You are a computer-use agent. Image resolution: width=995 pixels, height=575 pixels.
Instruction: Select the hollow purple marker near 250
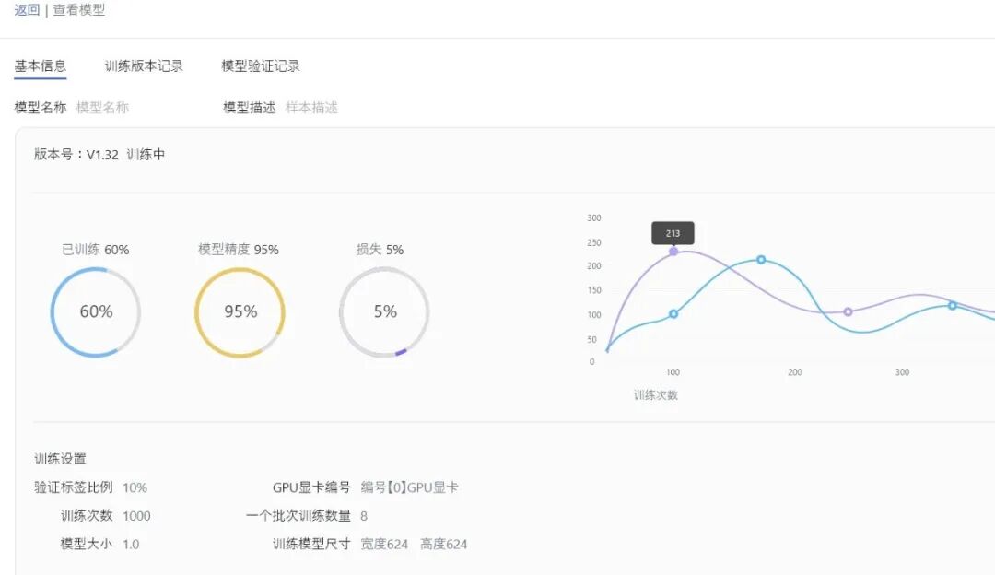pos(847,312)
